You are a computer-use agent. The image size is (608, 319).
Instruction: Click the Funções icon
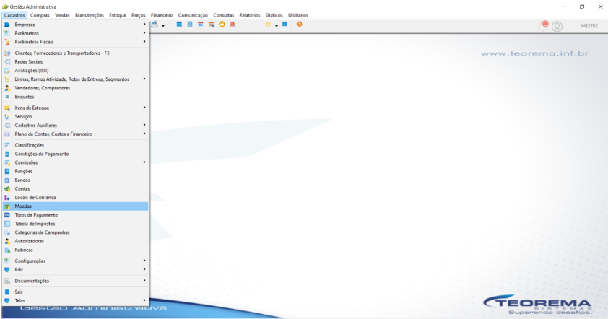[7, 171]
